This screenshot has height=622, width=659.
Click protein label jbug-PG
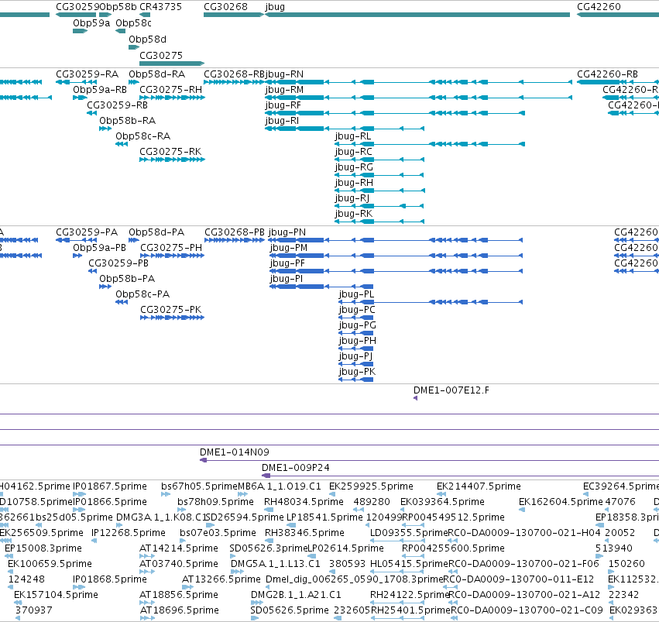pyautogui.click(x=358, y=325)
